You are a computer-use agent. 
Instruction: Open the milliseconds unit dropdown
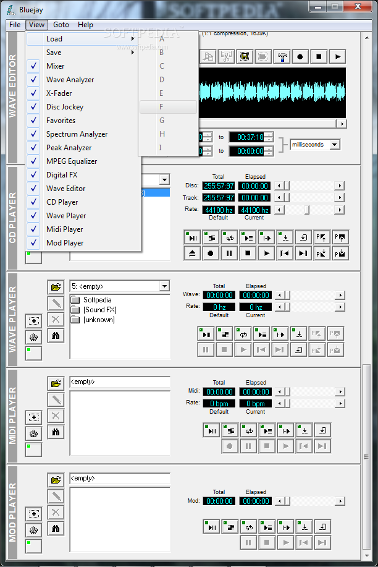335,145
